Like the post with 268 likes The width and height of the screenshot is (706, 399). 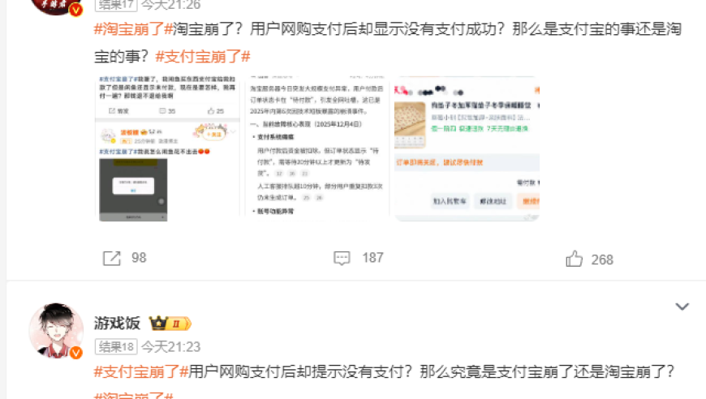coord(574,259)
